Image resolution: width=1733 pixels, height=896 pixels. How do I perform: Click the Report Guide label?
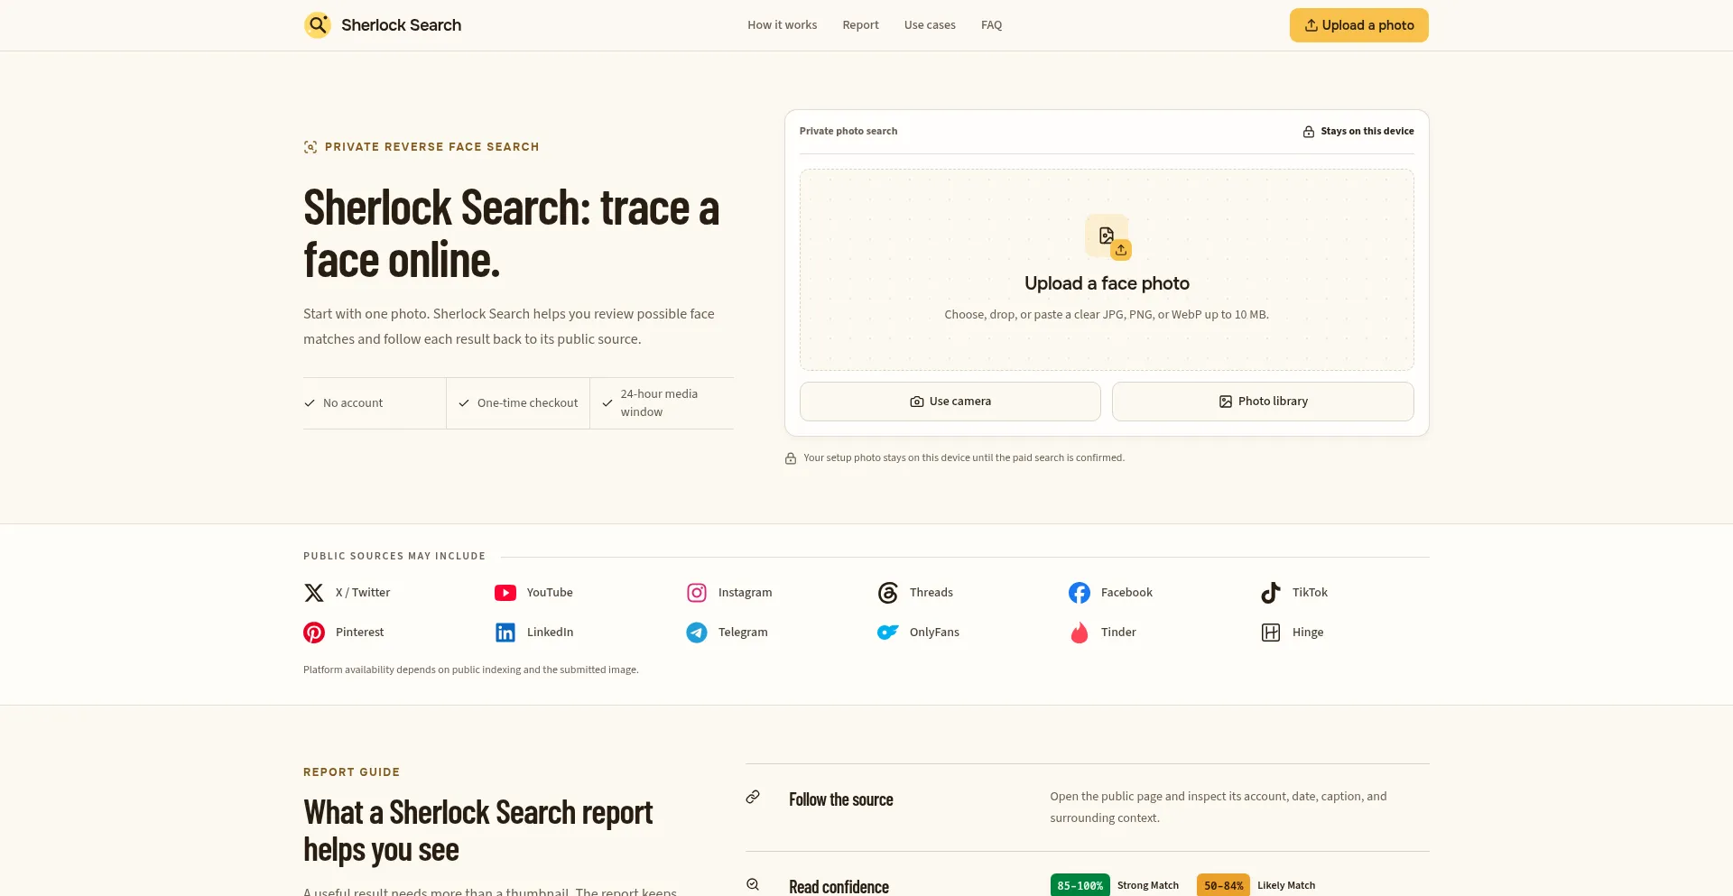[351, 772]
